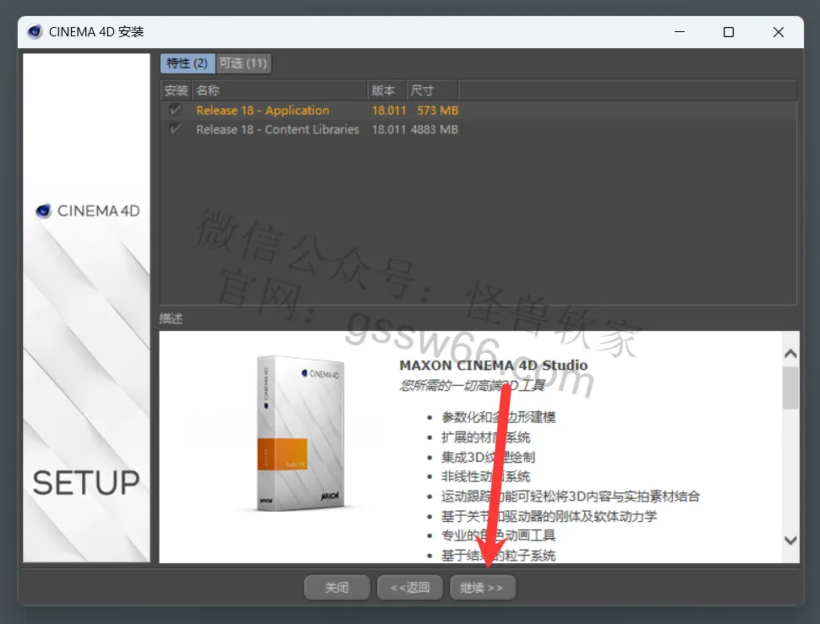Select the Release 18 - Content Libraries row name
The width and height of the screenshot is (820, 624).
(x=277, y=129)
